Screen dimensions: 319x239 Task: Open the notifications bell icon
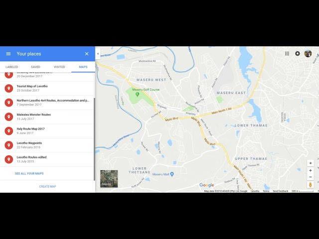pos(298,54)
